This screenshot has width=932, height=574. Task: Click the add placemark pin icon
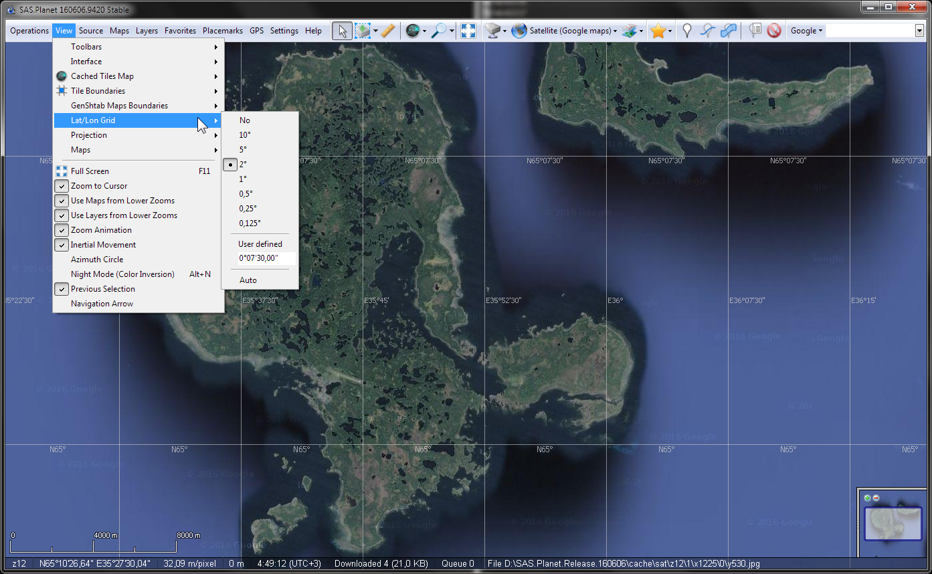[x=686, y=31]
